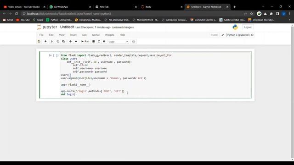The image size is (294, 165).
Task: Open the Insert menu
Action: (73, 35)
